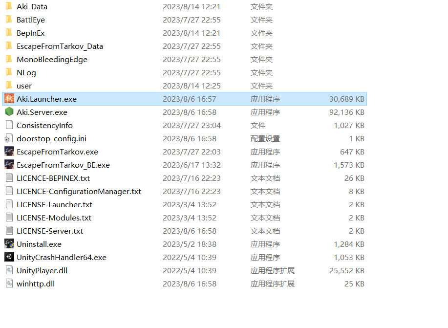Click the Aki_Data folder icon
Screen dimensions: 448x328
9,7
